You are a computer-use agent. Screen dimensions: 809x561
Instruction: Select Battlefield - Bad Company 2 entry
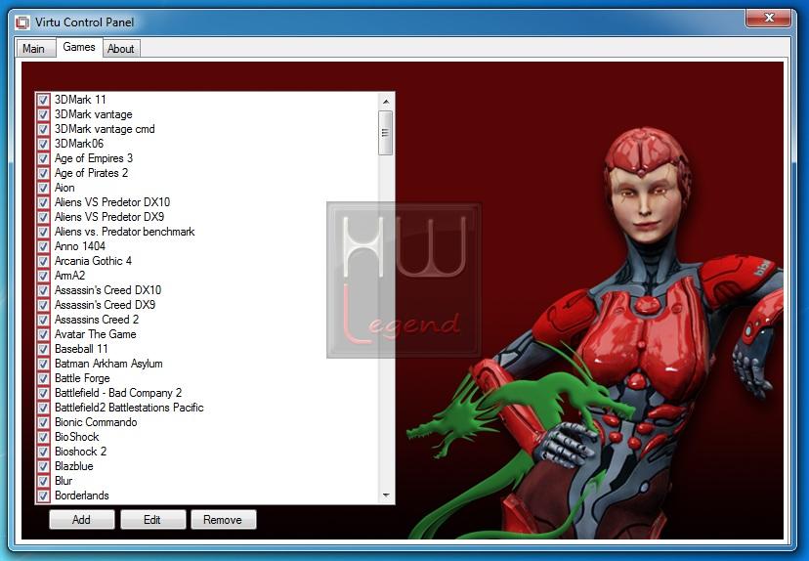[x=118, y=393]
